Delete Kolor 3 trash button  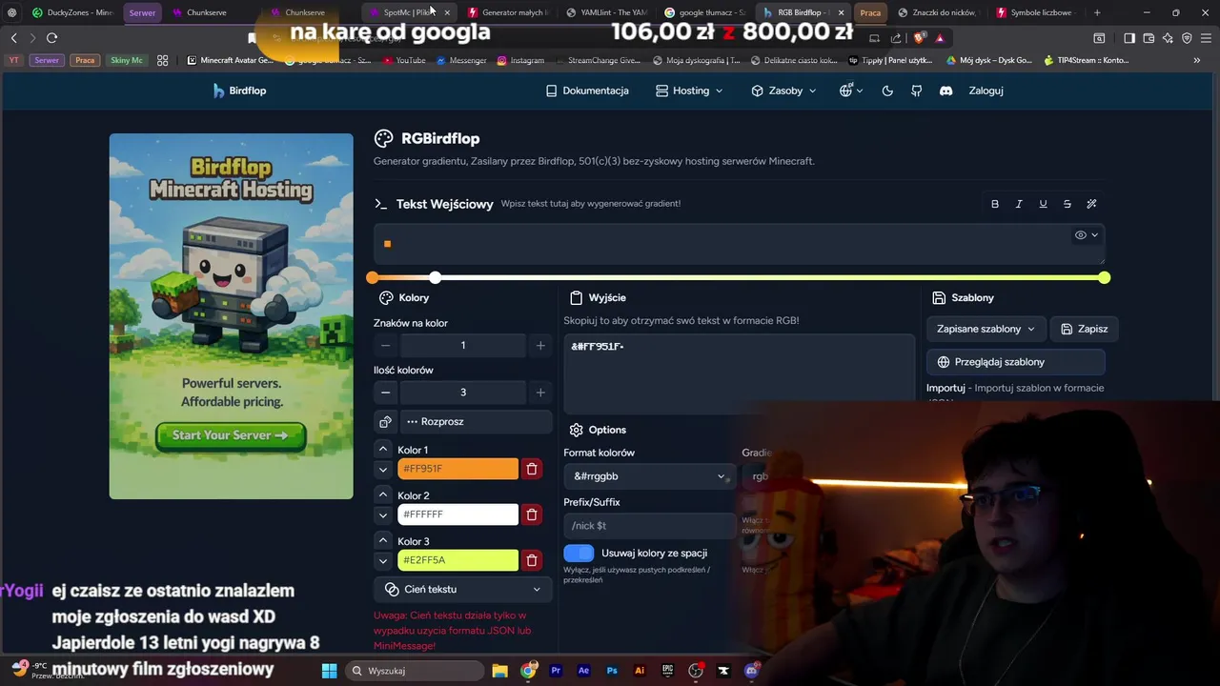pos(532,560)
